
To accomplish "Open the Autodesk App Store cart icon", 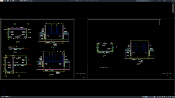I will click(159, 1).
